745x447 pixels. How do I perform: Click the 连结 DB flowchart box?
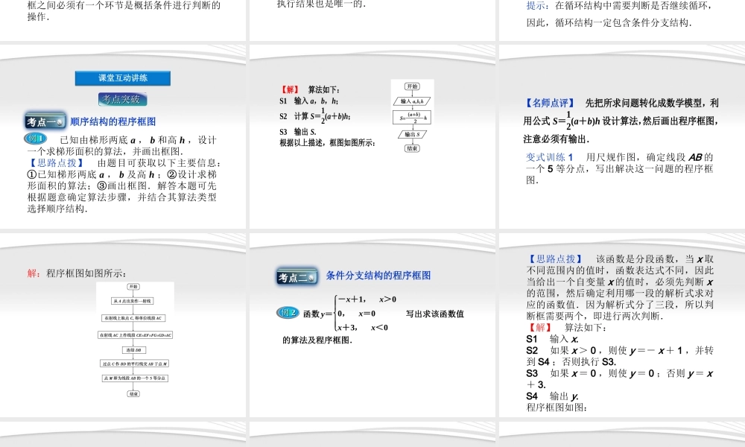coord(133,350)
